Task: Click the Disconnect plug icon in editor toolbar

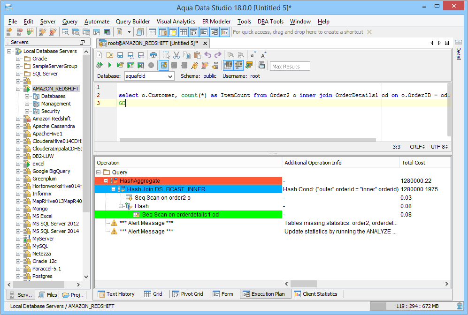Action: (205, 65)
